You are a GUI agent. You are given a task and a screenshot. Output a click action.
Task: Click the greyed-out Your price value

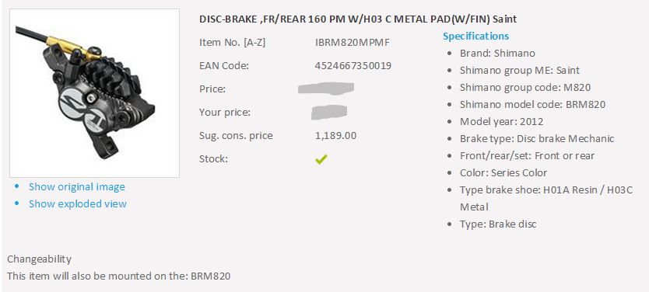point(329,112)
